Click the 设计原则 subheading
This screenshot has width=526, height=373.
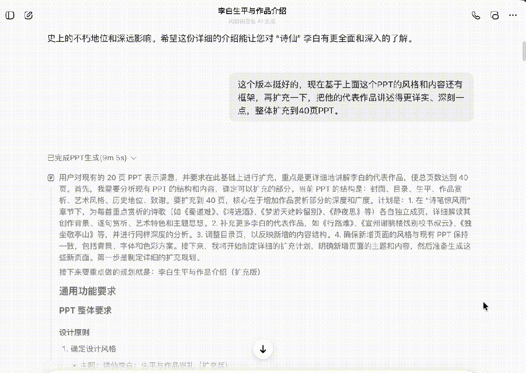74,333
